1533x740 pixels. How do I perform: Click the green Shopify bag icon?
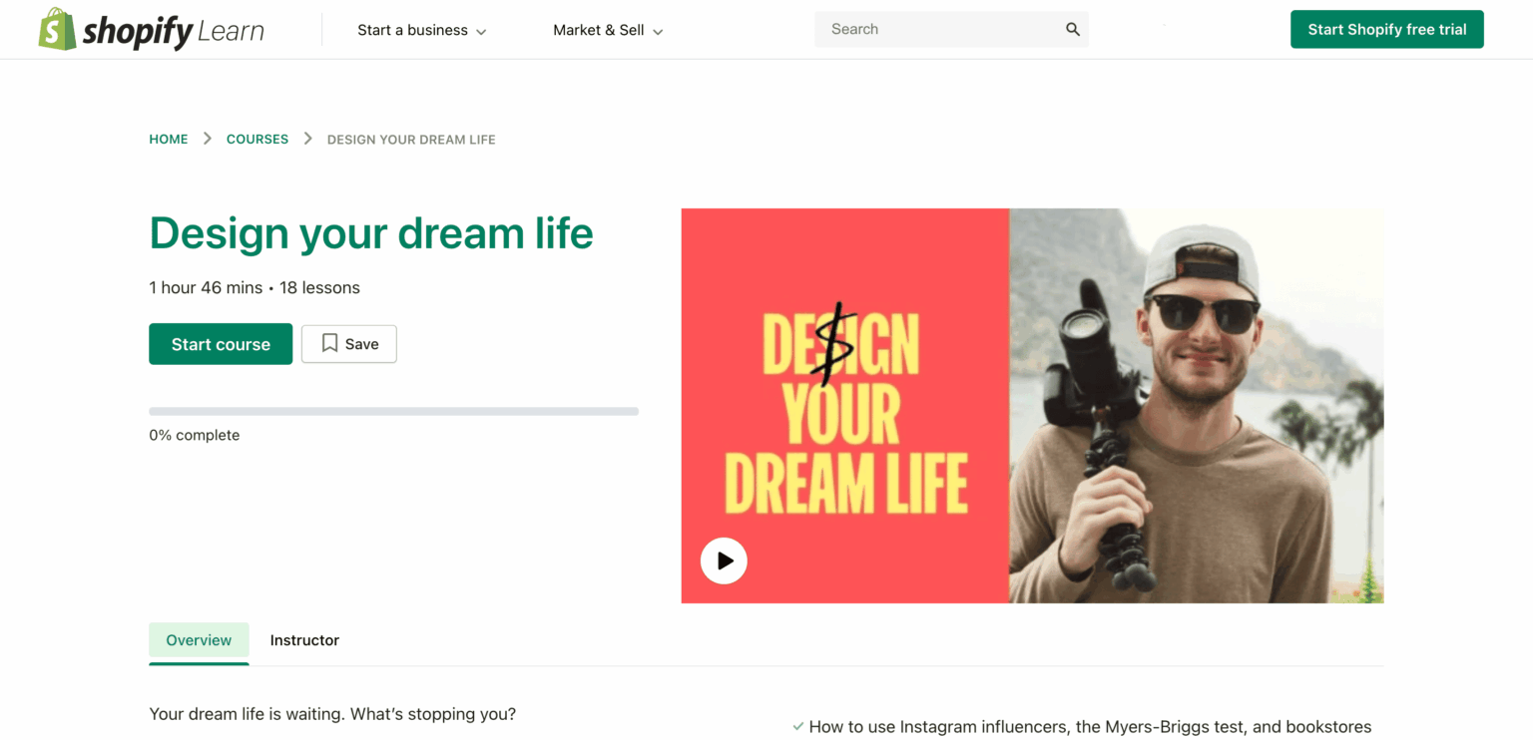55,29
